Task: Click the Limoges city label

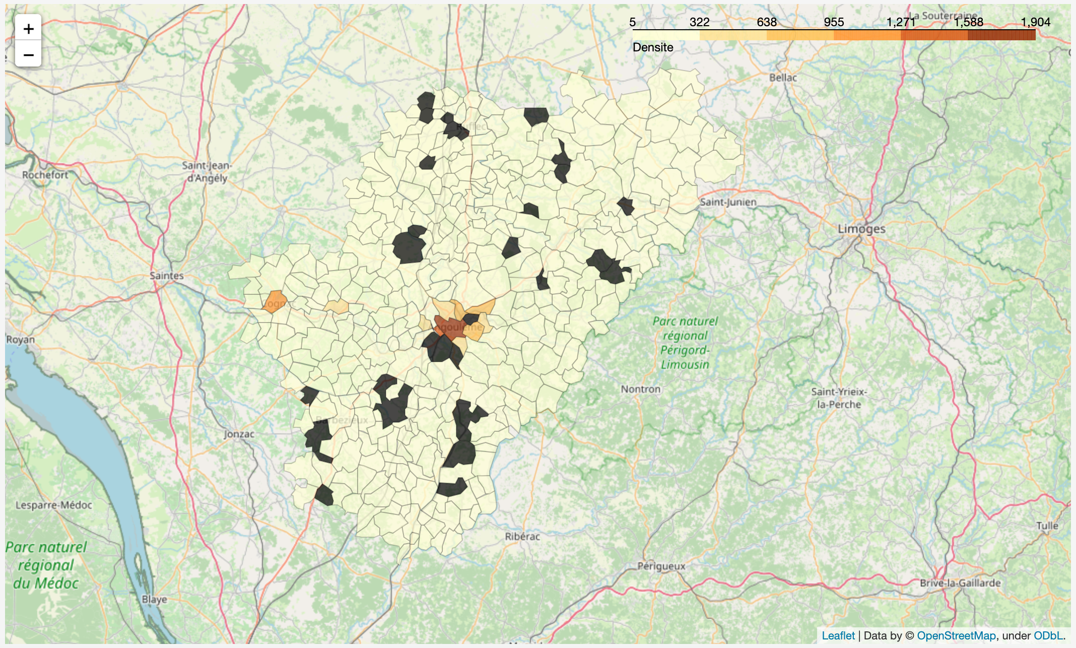Action: point(861,229)
